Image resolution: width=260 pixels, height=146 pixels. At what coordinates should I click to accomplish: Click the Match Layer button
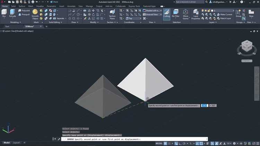pos(225,18)
